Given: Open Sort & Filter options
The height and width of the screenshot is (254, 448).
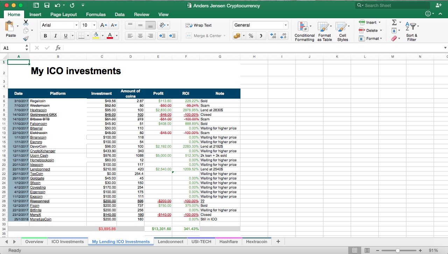Looking at the screenshot, I should point(412,31).
